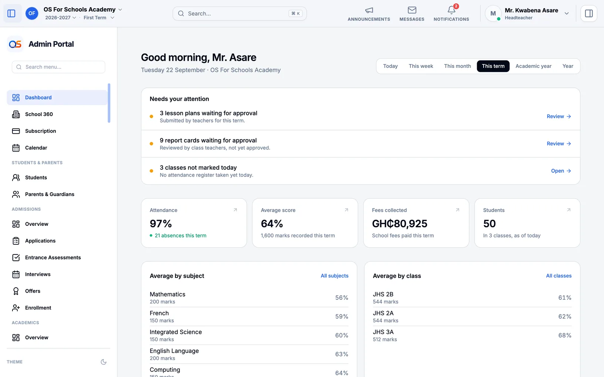Focus the top Search field
Viewport: 604px width, 377px height.
point(240,14)
